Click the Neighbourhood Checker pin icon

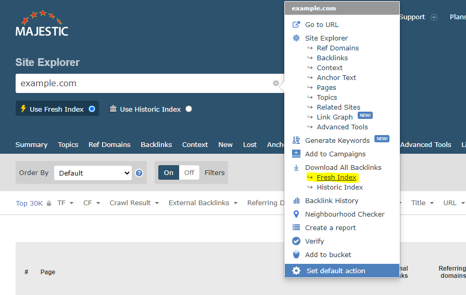[x=296, y=214]
